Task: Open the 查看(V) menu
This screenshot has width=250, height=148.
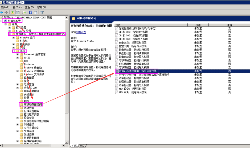Action: click(29, 7)
